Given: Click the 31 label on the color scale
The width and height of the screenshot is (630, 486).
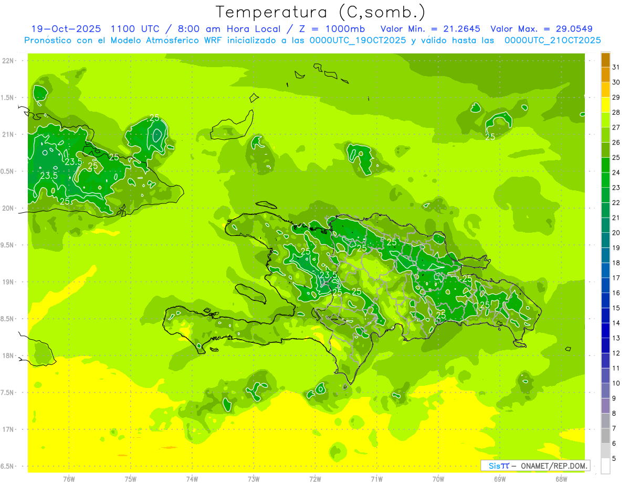Looking at the screenshot, I should (616, 67).
